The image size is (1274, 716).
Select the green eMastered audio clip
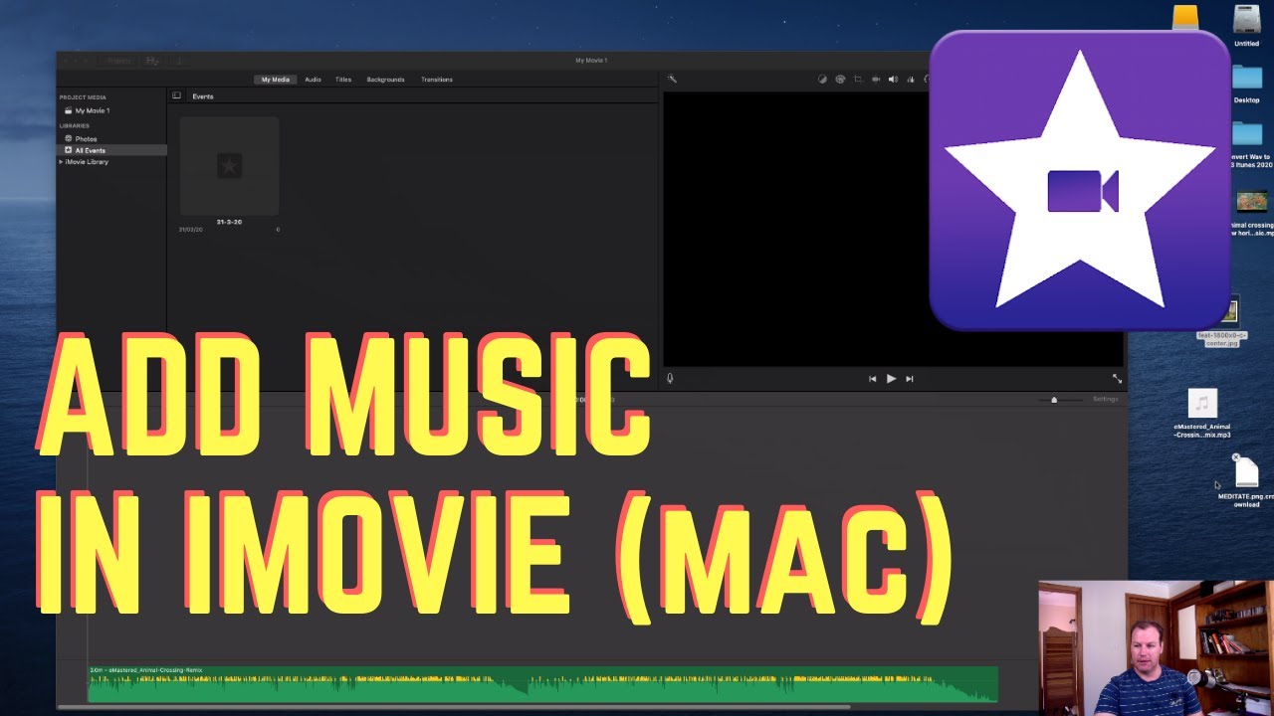coord(543,683)
